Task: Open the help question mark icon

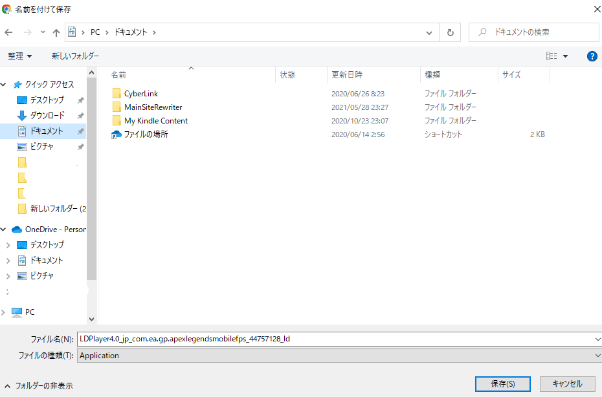Action: pos(592,56)
